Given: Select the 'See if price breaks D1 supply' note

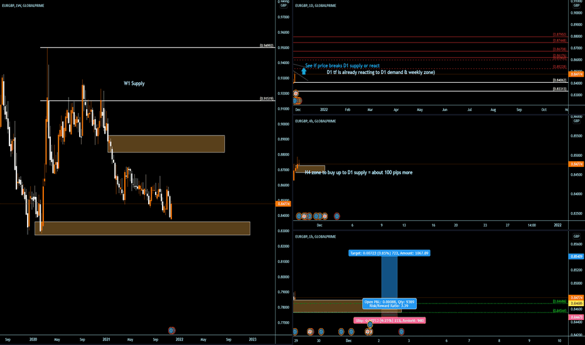Looking at the screenshot, I should click(342, 66).
